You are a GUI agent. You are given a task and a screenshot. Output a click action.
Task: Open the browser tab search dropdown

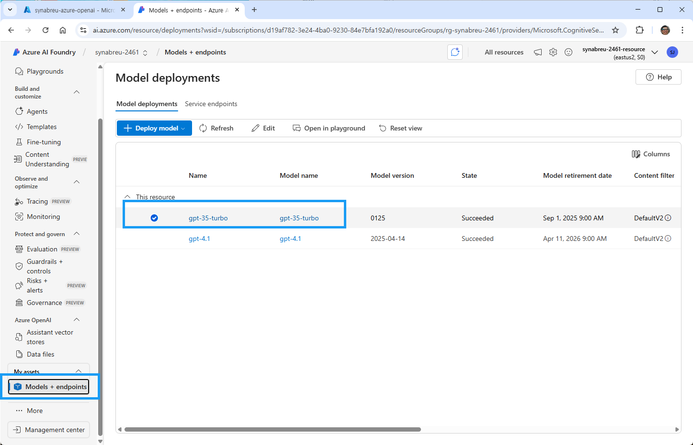click(10, 10)
